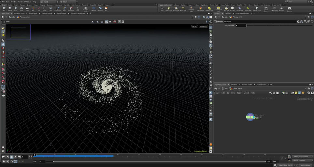Add a Camera from the Lights shelf

162,8
